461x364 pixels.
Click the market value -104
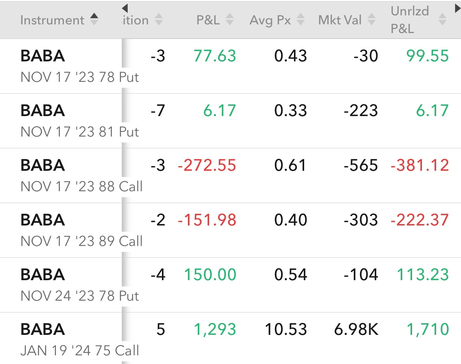tap(361, 275)
